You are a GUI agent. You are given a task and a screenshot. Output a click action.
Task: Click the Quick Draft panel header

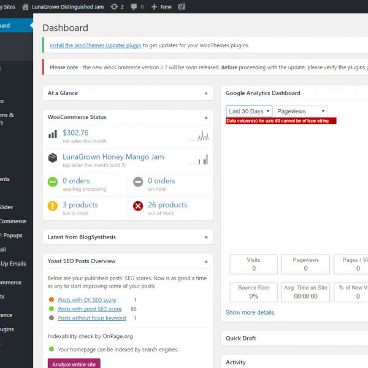(x=294, y=338)
